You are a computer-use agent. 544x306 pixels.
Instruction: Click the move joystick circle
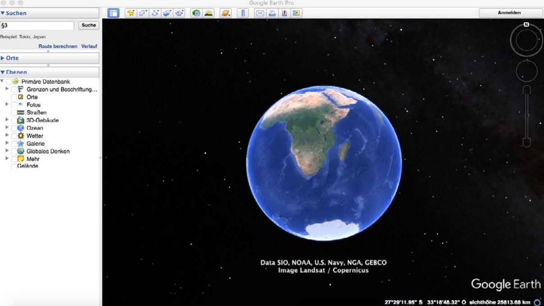point(526,71)
